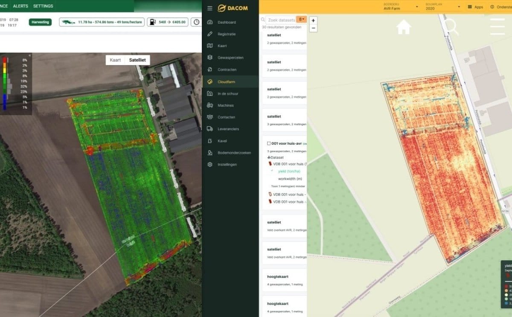
Task: Open the first Veld overkant AVR satelliet card
Action: click(x=284, y=225)
